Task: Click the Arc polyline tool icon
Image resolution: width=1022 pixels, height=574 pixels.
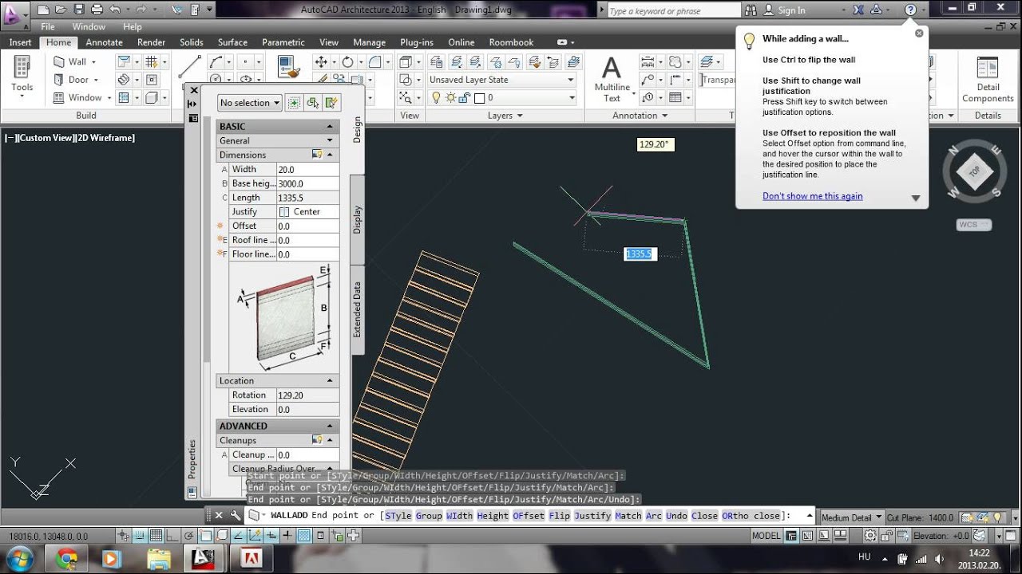Action: click(216, 62)
